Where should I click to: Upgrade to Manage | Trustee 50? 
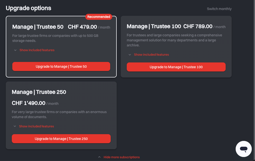pos(61,66)
